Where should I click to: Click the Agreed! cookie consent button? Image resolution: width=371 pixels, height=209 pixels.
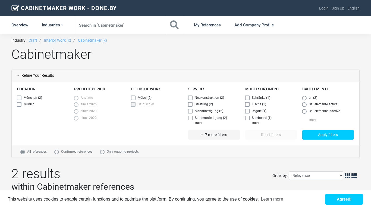344,199
